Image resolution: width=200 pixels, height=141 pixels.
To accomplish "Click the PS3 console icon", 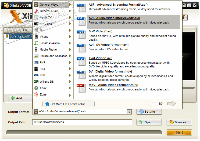I will (36, 69).
